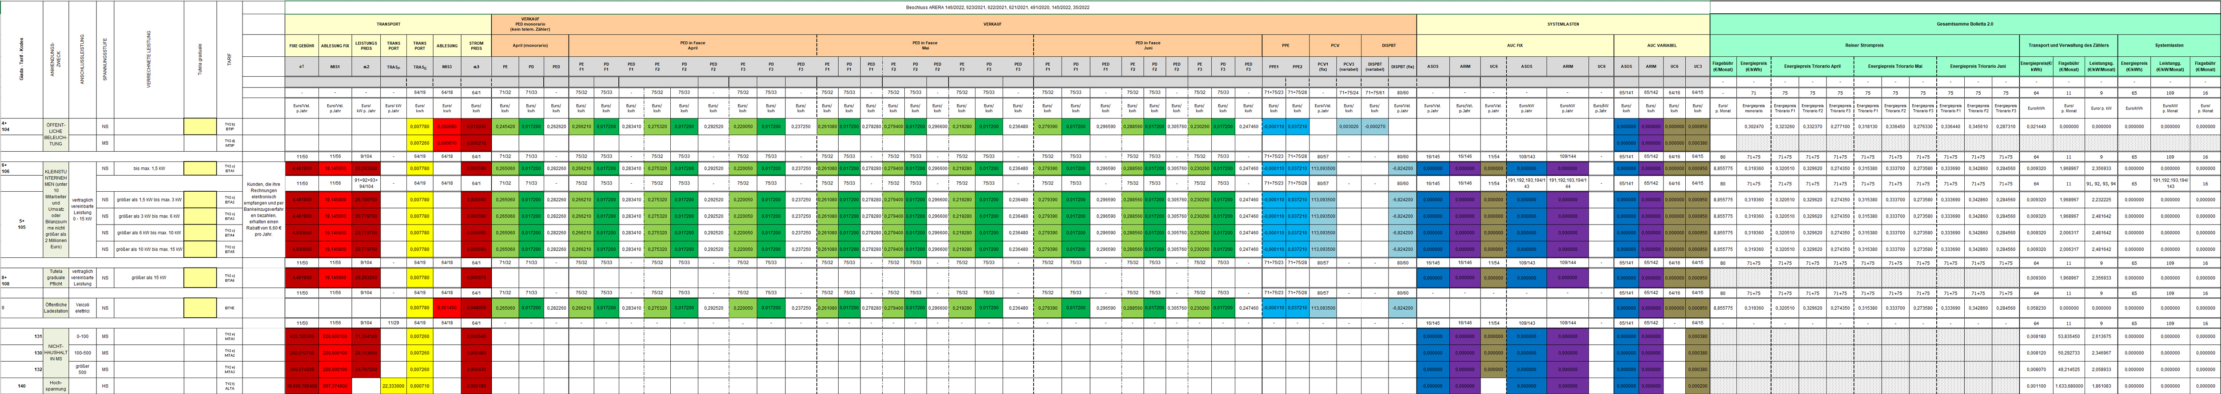
Task: Click the PPE2 column header
Action: coord(1297,66)
